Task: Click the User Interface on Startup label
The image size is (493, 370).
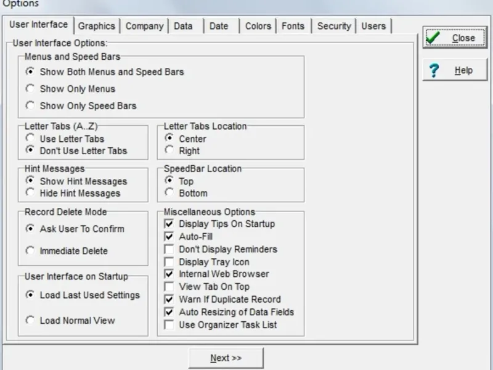Action: coord(76,276)
